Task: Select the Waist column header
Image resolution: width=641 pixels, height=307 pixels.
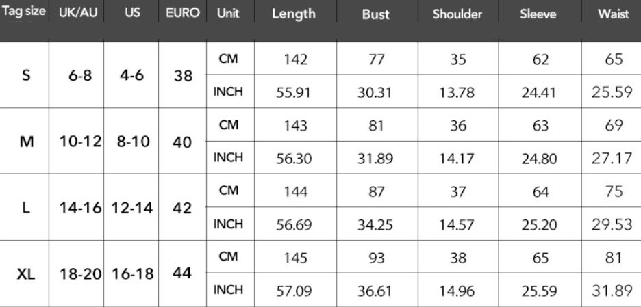Action: 609,15
